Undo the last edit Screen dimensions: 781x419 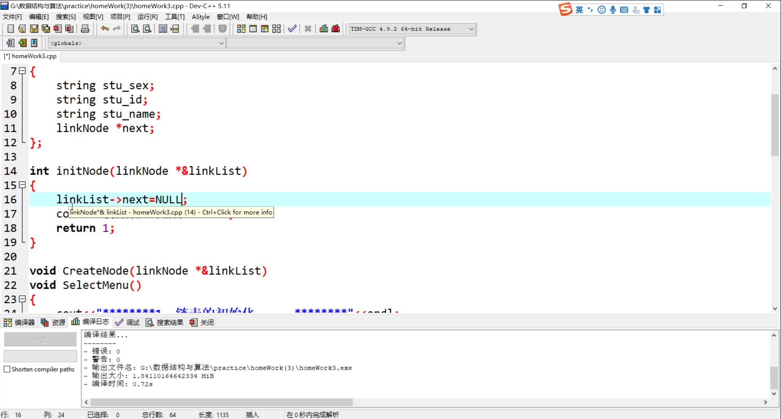(x=105, y=29)
